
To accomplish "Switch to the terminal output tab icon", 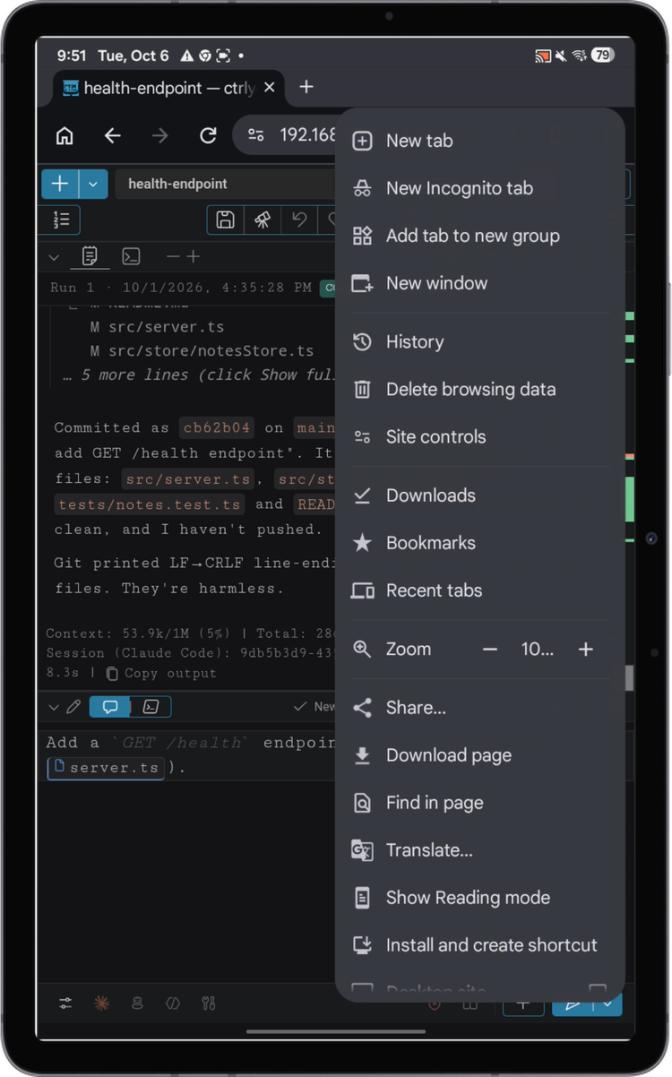I will coord(131,257).
